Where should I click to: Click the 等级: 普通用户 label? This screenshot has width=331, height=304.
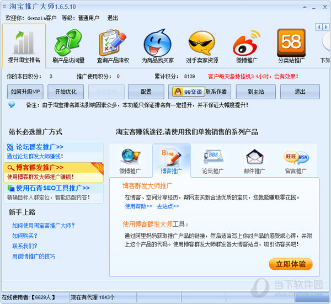(81, 18)
